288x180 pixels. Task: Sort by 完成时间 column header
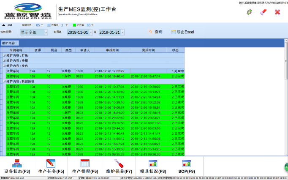coord(148,50)
